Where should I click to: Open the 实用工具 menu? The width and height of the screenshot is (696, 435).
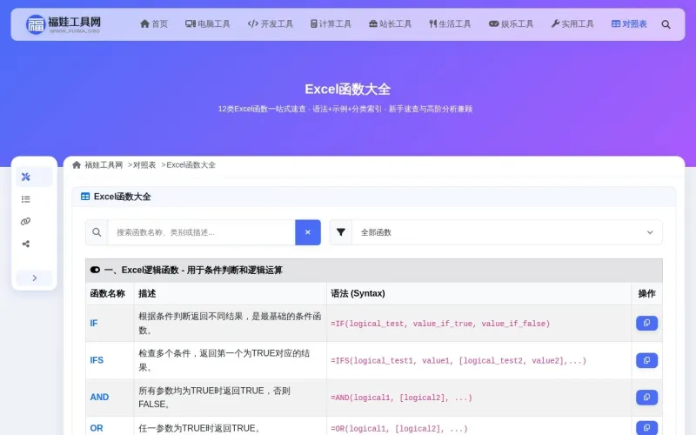coord(572,24)
